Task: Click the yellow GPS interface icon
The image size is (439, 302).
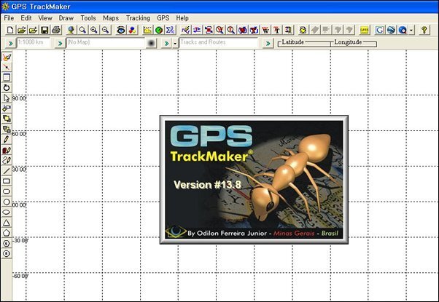Action: 364,30
